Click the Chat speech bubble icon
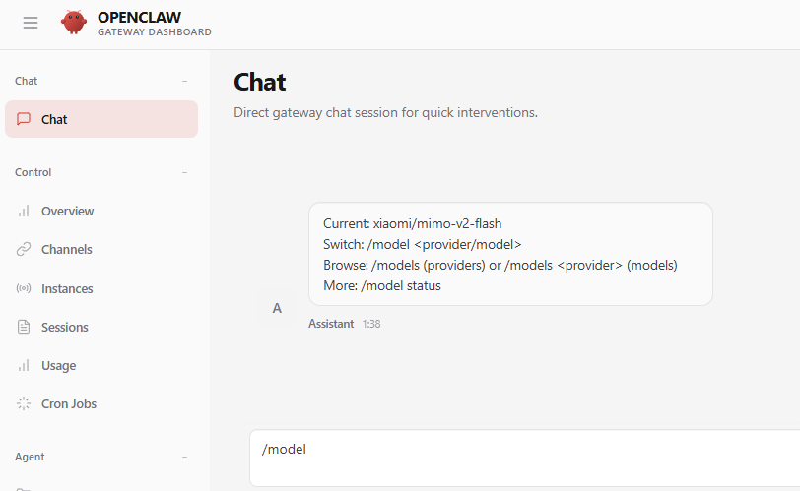This screenshot has width=800, height=491. click(25, 119)
